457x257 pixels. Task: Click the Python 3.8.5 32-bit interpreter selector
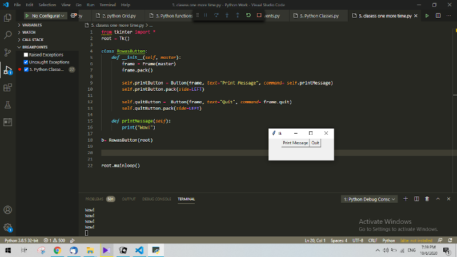pyautogui.click(x=21, y=240)
